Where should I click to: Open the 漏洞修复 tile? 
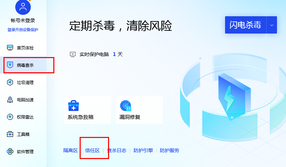tap(139, 110)
